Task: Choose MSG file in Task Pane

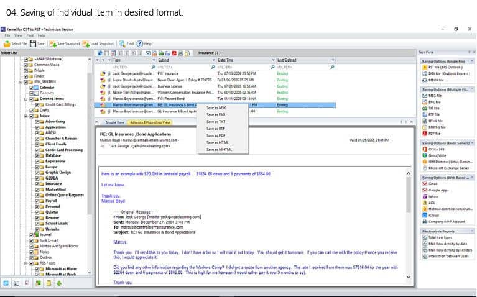Action: pos(432,96)
